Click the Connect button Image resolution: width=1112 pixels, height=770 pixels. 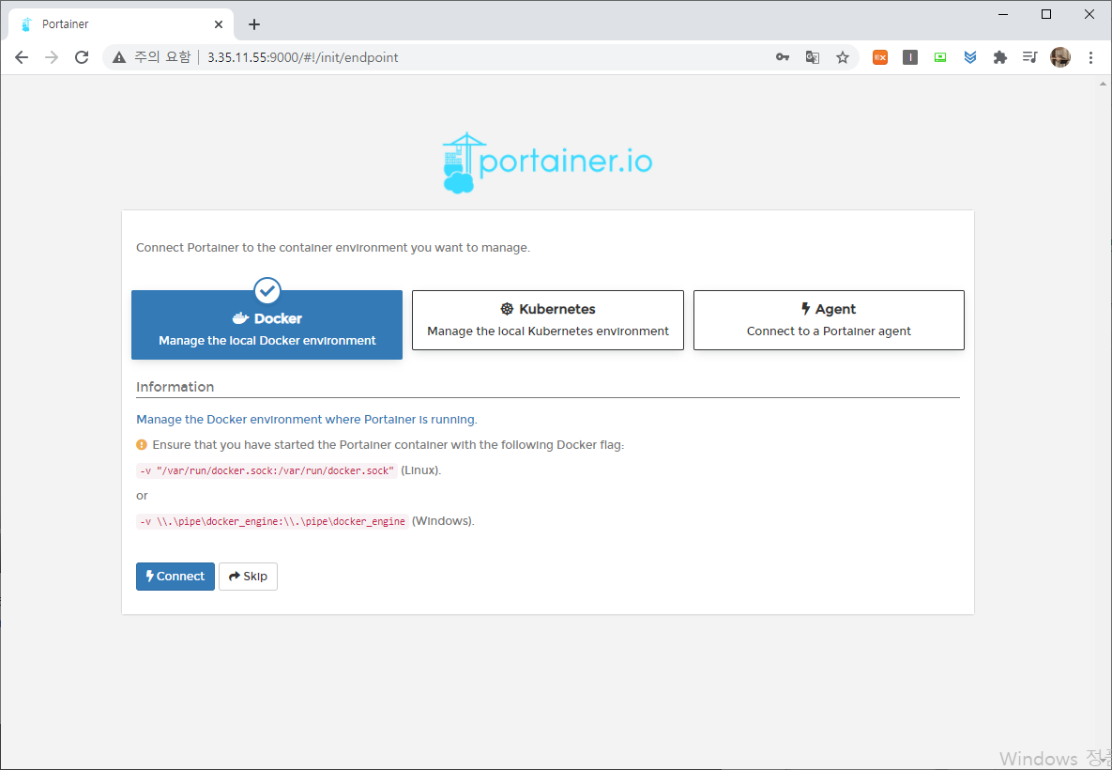pos(175,577)
